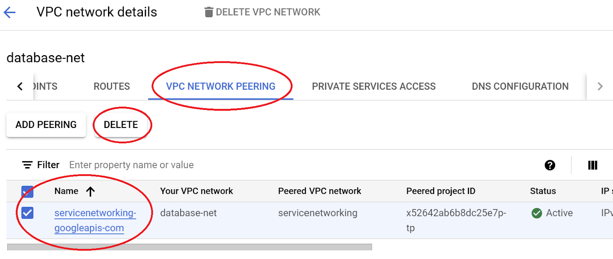613x259 pixels.
Task: Open the column display options icon
Action: click(x=592, y=165)
